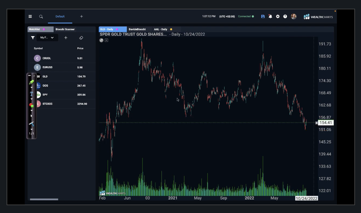Click the CRUDL symbol avatar

[x=37, y=58]
